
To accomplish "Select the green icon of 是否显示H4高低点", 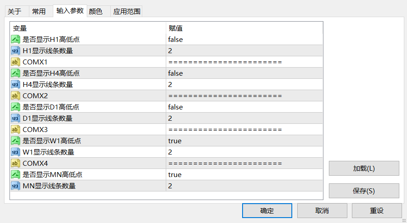I will [15, 73].
